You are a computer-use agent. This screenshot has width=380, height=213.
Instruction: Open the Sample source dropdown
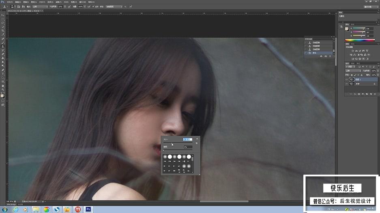click(114, 6)
